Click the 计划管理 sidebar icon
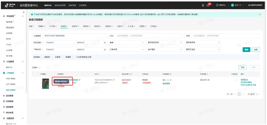The image size is (267, 125). 4,61
